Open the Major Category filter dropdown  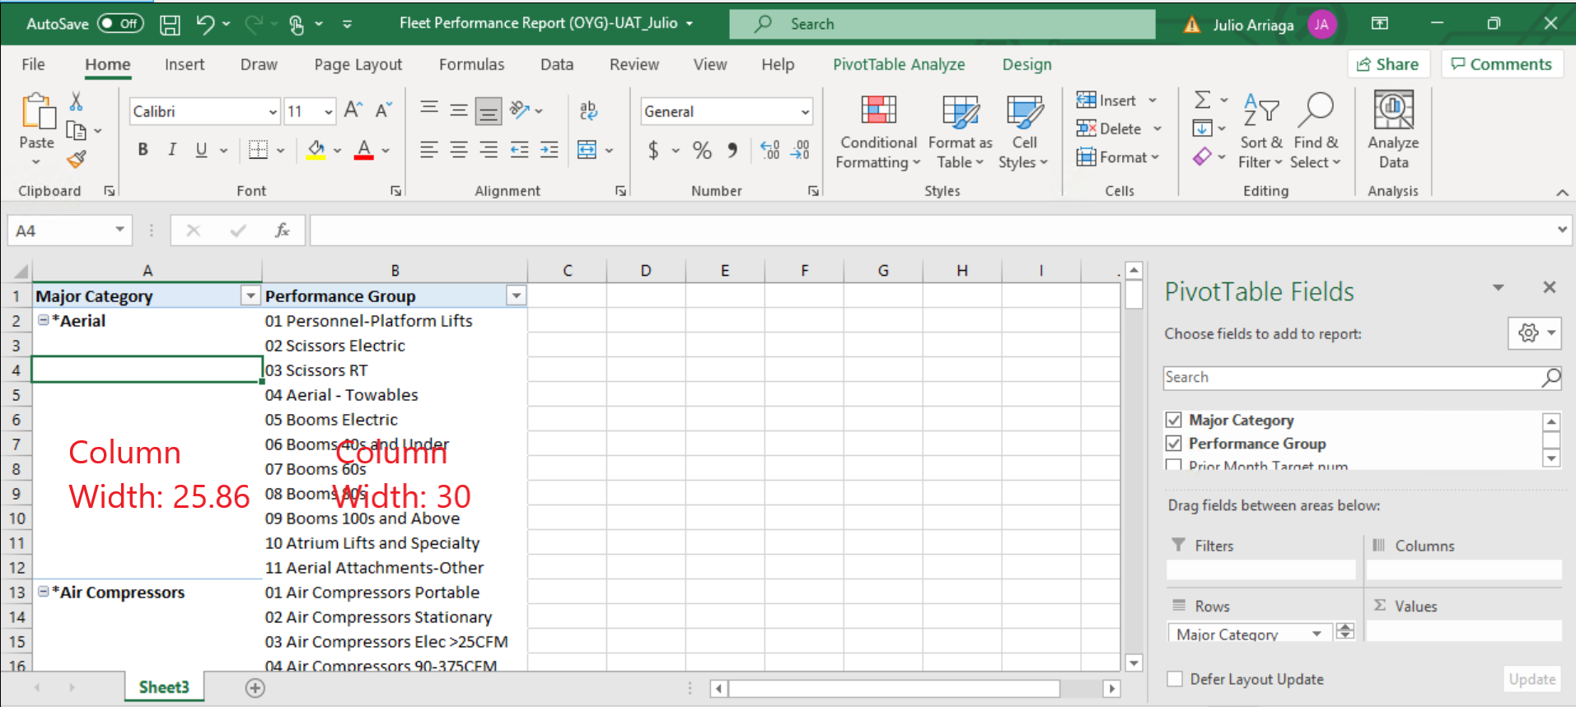click(x=250, y=296)
